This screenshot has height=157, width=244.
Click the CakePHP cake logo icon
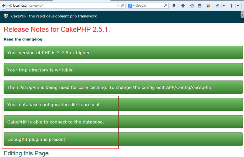tap(6, 16)
